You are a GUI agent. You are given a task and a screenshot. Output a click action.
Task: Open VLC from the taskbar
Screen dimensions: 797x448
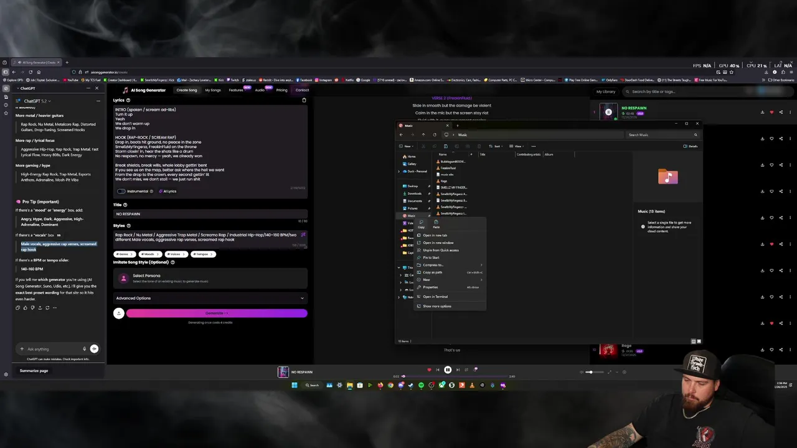click(471, 385)
